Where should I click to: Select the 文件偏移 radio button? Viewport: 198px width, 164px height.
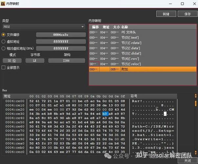point(3,34)
